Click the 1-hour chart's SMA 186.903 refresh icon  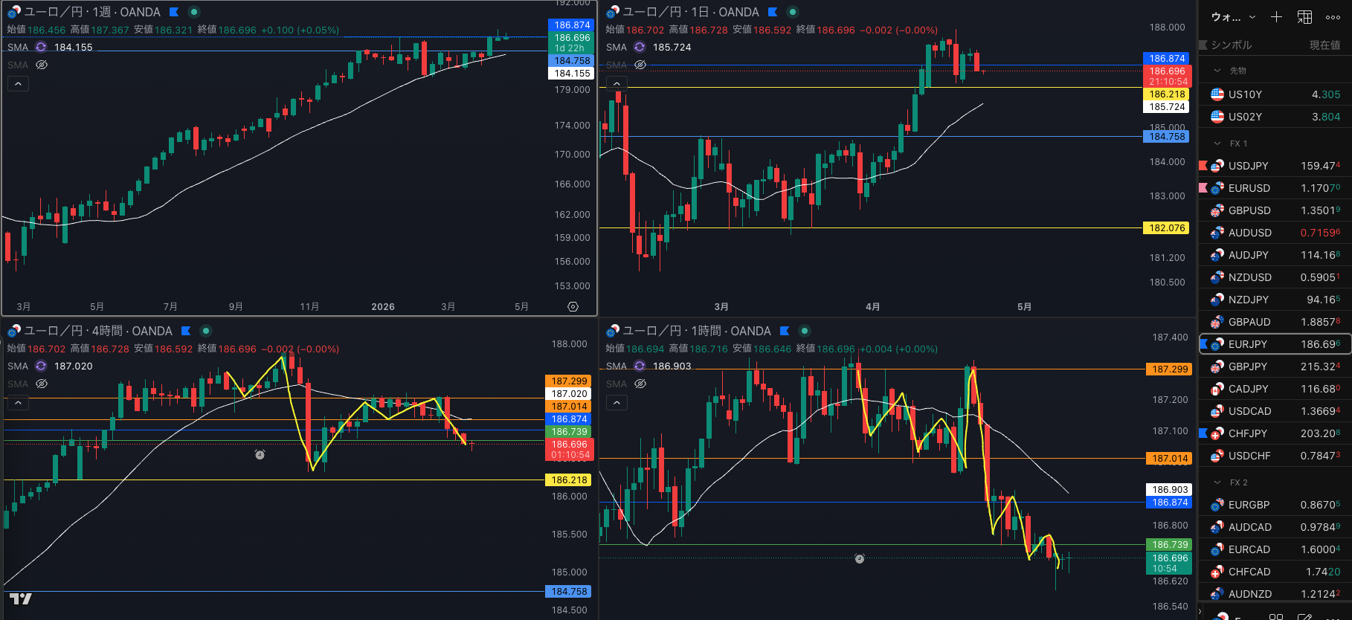[640, 366]
